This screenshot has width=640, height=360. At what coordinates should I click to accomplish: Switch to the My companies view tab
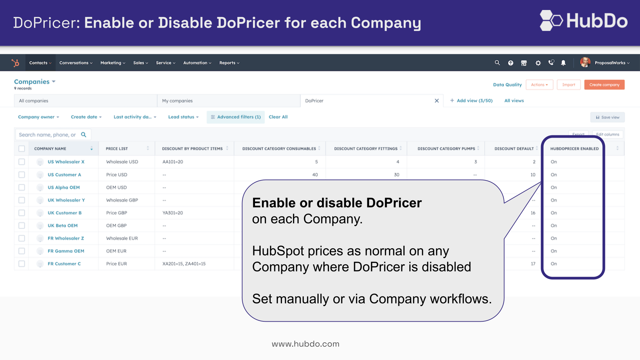tap(229, 101)
